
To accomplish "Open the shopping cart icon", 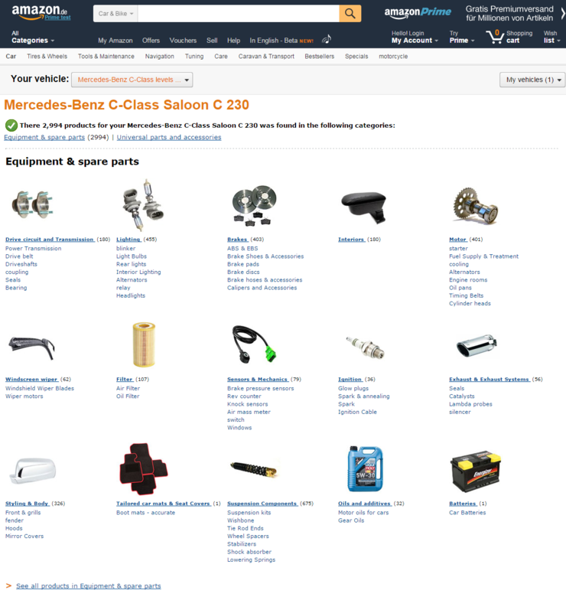I will tap(496, 37).
